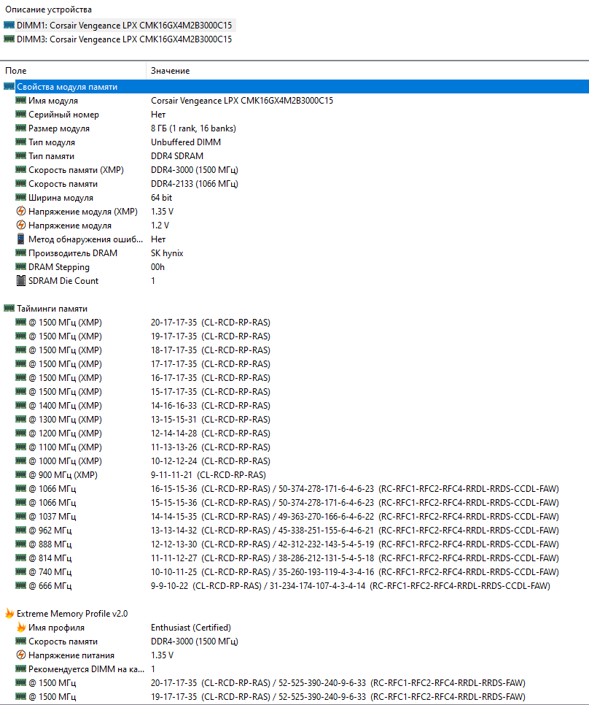This screenshot has width=589, height=705.
Task: Select the @ 740 МГц timing row
Action: [294, 572]
